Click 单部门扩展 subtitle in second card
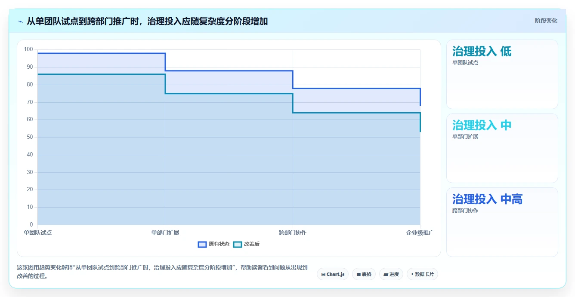This screenshot has width=575, height=297. coord(465,137)
